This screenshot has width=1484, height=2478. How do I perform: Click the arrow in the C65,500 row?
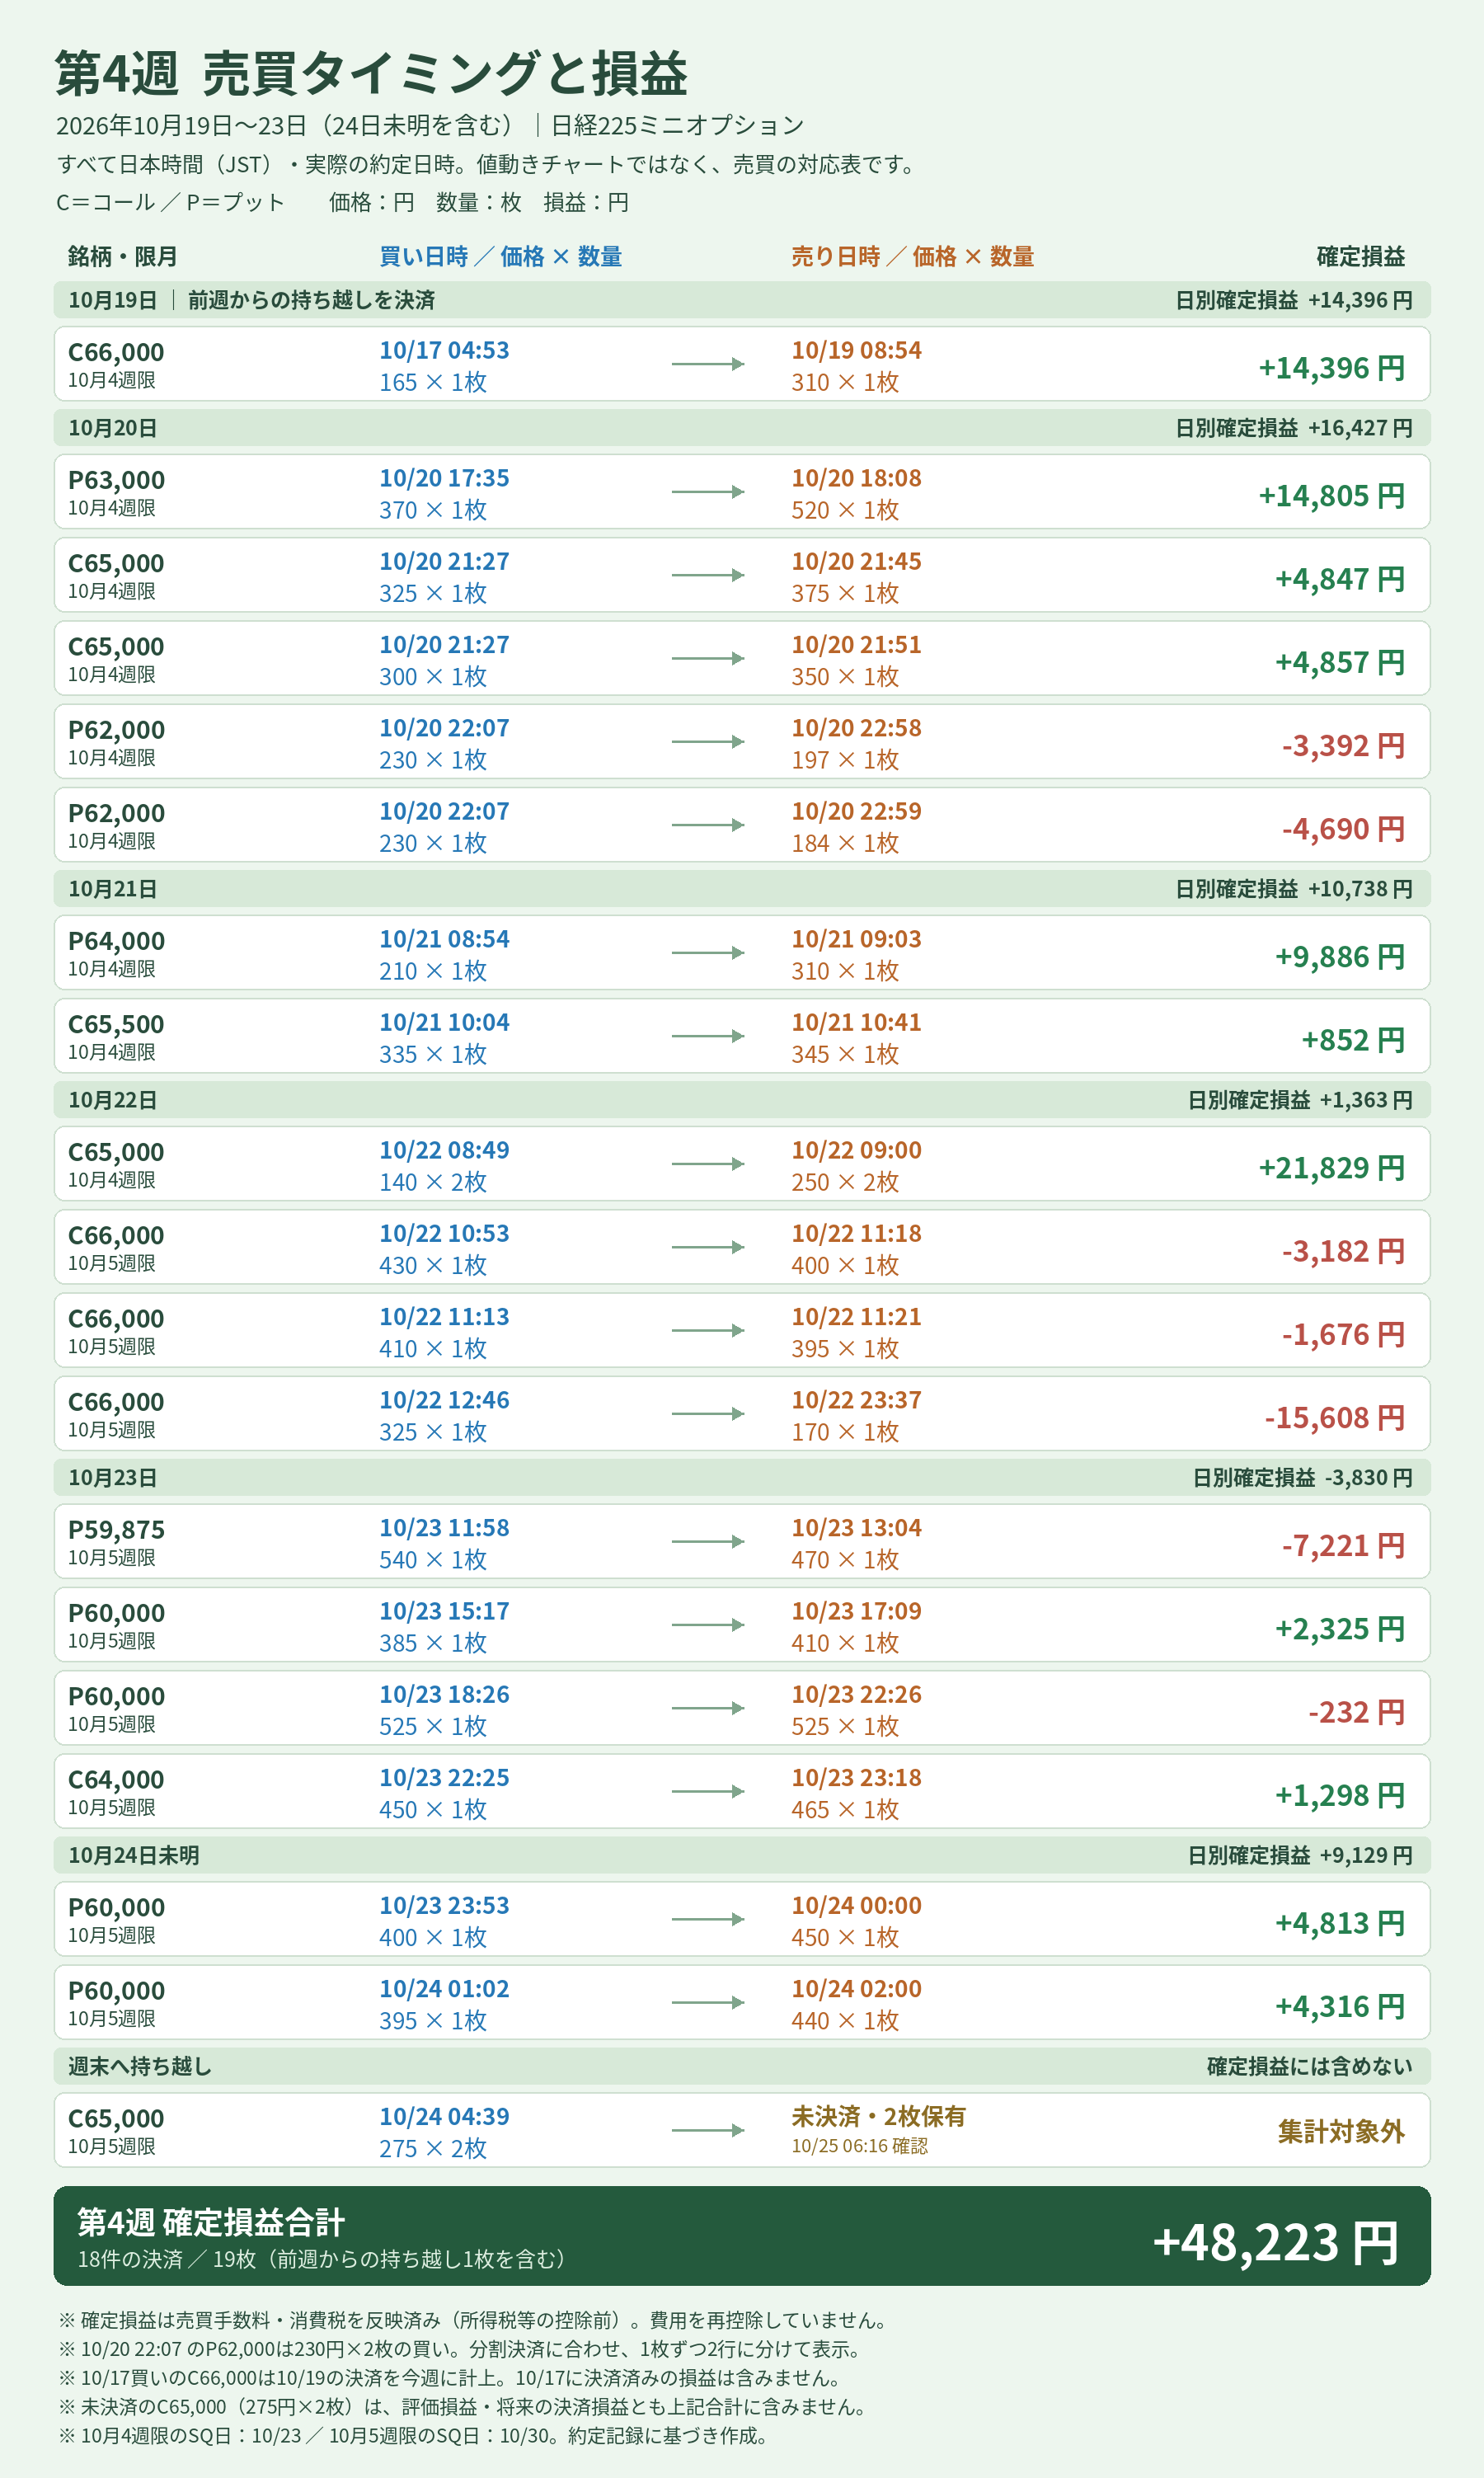pos(708,1036)
